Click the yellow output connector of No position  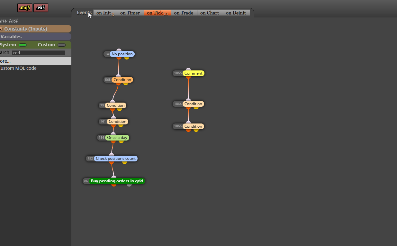127,58
